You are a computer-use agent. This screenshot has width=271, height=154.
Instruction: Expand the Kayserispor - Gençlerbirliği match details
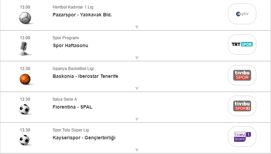pyautogui.click(x=137, y=150)
